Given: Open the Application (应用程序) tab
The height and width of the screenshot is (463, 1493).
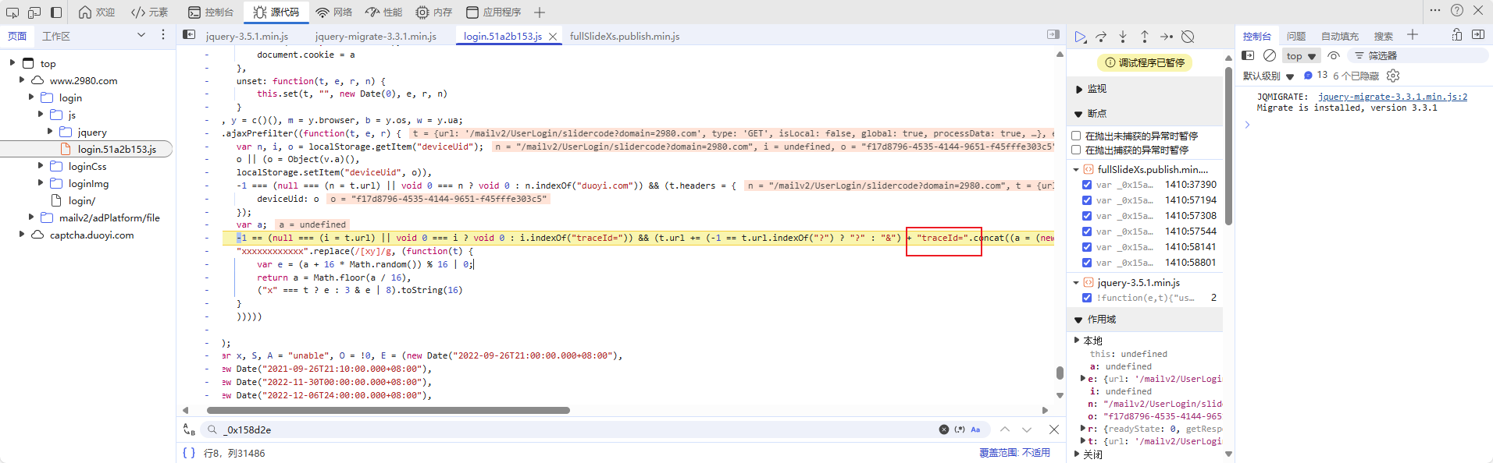Looking at the screenshot, I should 494,12.
